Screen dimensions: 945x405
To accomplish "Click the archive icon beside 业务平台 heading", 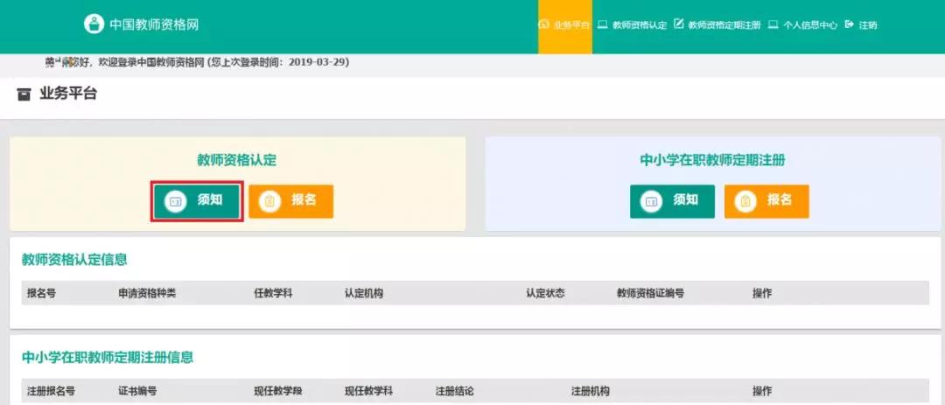I will pyautogui.click(x=24, y=94).
